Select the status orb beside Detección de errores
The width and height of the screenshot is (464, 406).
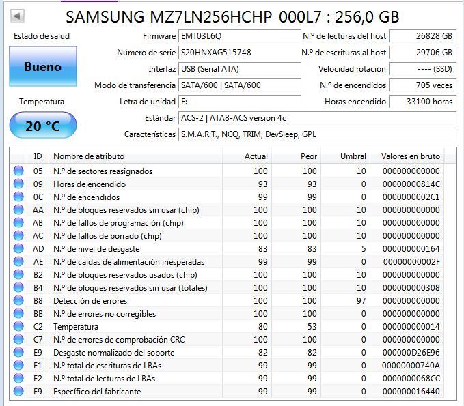(18, 300)
